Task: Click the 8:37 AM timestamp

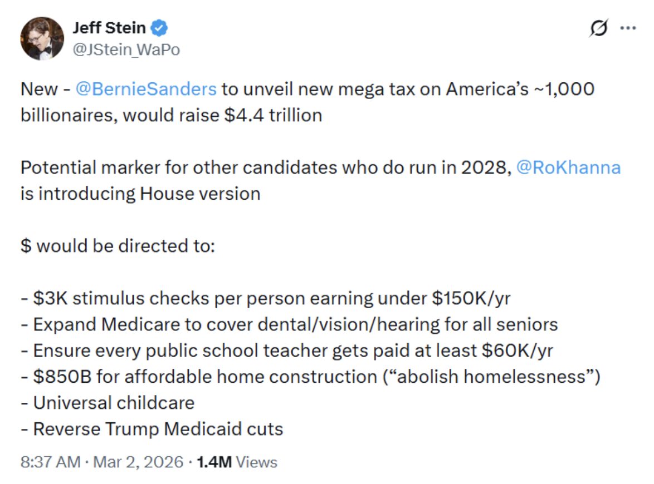Action: tap(50, 462)
